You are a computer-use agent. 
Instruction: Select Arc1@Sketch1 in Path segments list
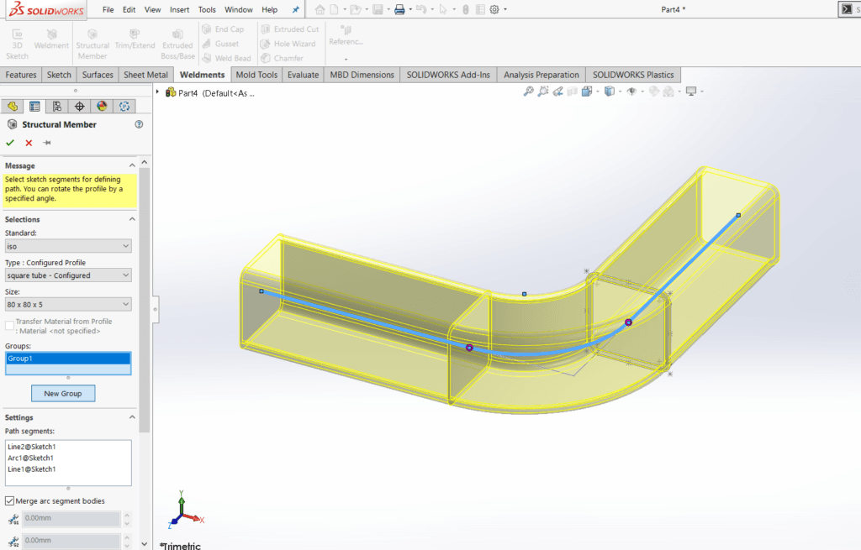(x=30, y=458)
